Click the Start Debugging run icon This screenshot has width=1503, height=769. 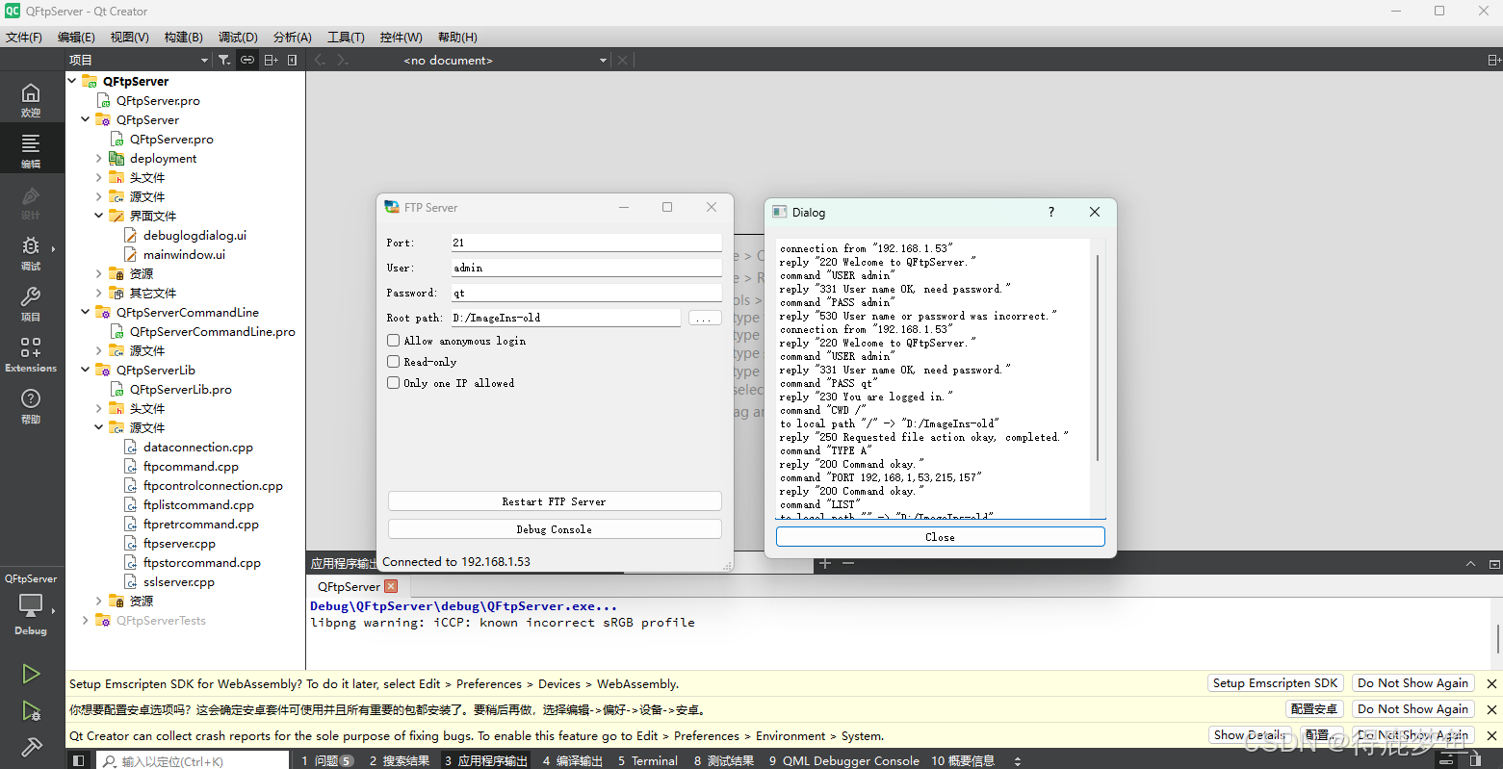(31, 711)
